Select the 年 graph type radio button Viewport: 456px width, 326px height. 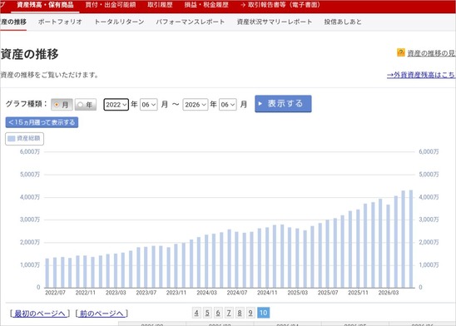click(86, 104)
